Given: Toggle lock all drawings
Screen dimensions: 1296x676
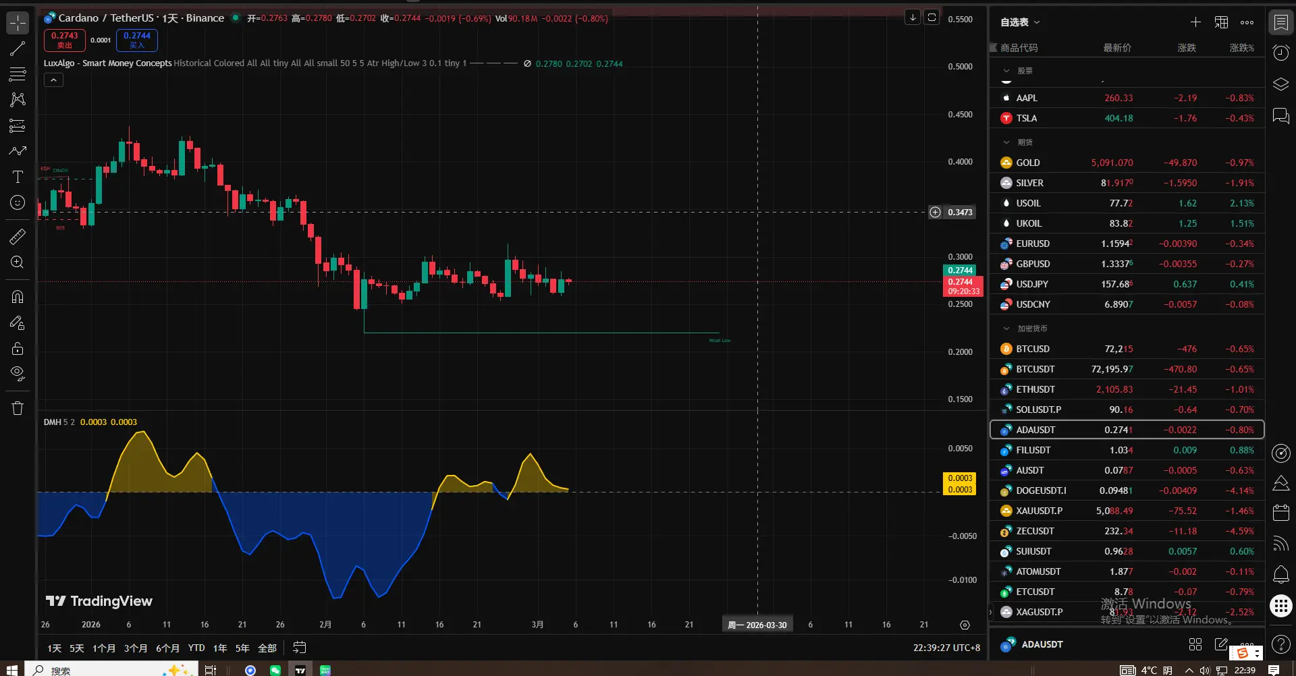Looking at the screenshot, I should 18,348.
